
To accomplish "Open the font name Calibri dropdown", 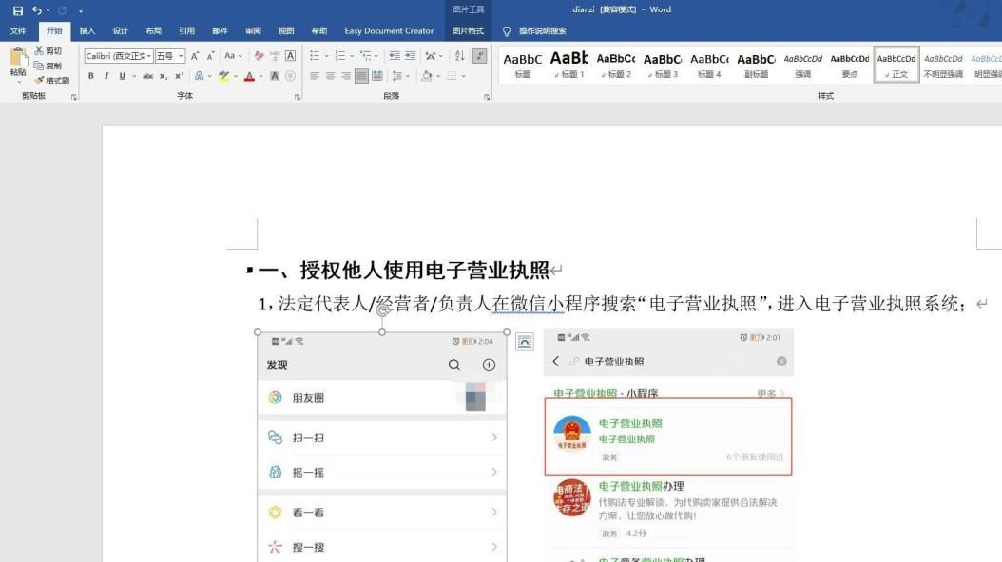I will 149,56.
